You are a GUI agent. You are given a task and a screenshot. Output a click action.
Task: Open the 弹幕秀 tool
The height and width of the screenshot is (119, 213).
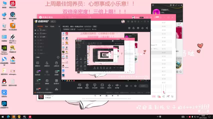(x=47, y=82)
